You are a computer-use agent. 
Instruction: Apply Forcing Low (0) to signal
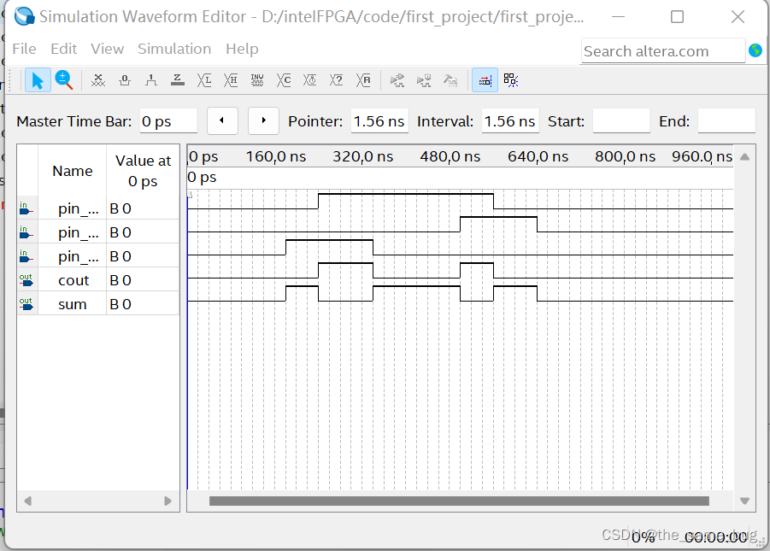click(125, 80)
